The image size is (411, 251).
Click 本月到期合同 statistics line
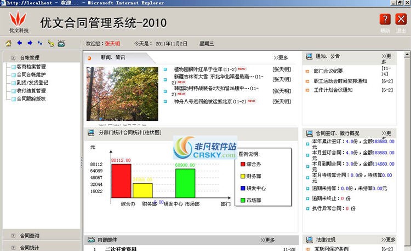click(x=353, y=167)
